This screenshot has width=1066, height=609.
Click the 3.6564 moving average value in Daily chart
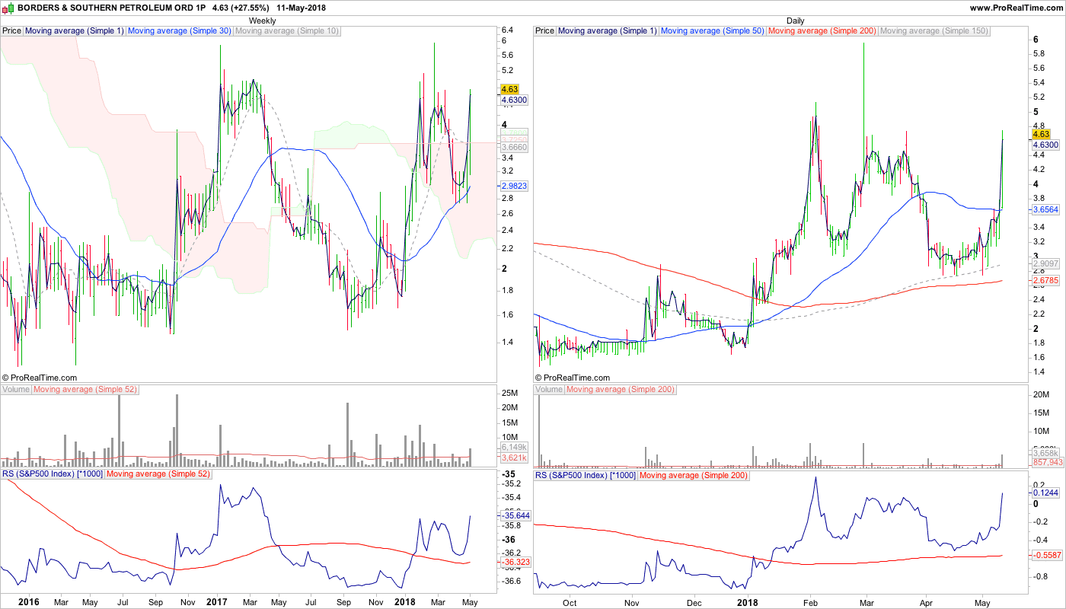pyautogui.click(x=1047, y=209)
